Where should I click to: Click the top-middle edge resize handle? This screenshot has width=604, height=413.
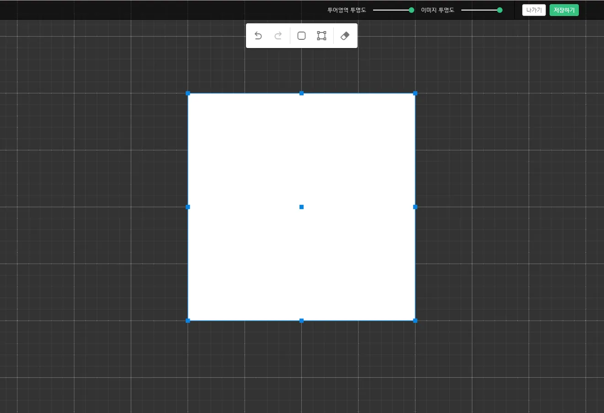click(x=301, y=93)
